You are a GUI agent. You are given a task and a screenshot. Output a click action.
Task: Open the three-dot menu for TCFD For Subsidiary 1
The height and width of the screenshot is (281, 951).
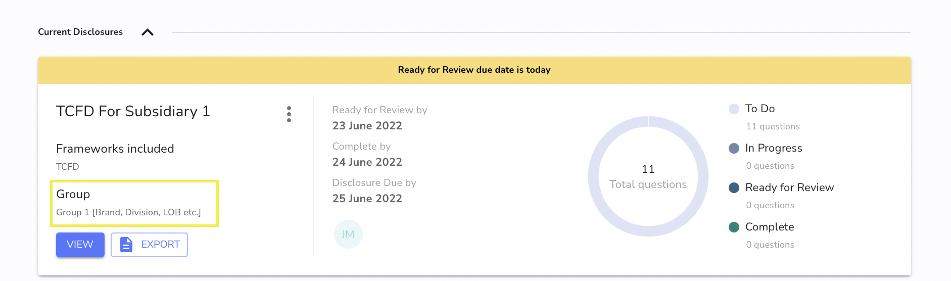289,114
